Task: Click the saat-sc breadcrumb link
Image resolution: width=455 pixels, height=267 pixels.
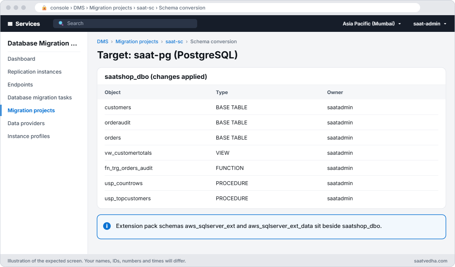Action: click(x=174, y=42)
